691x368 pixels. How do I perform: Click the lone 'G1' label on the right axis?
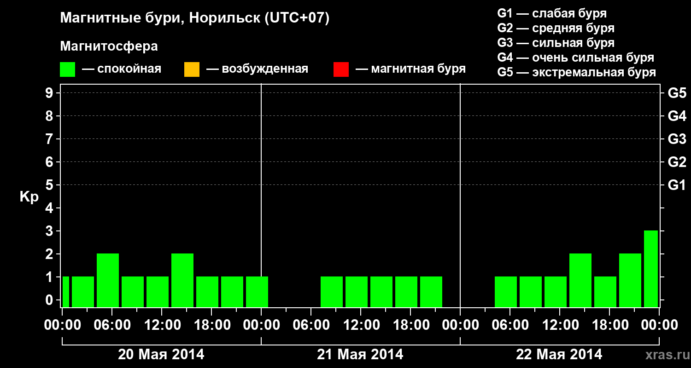click(677, 185)
